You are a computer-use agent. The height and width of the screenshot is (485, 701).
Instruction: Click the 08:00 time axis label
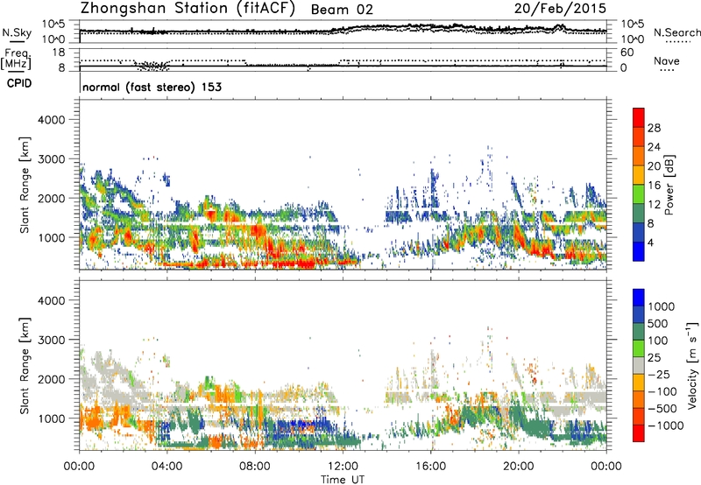click(x=255, y=467)
